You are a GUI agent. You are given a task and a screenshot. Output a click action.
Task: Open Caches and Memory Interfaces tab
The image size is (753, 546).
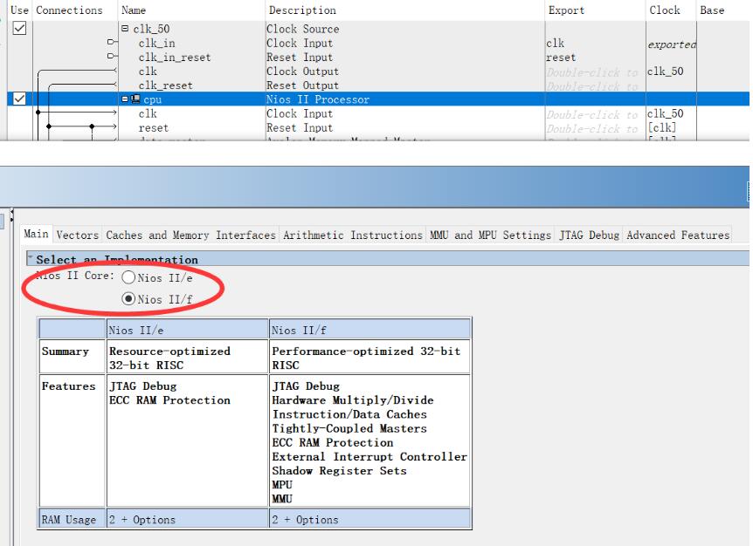pyautogui.click(x=190, y=235)
